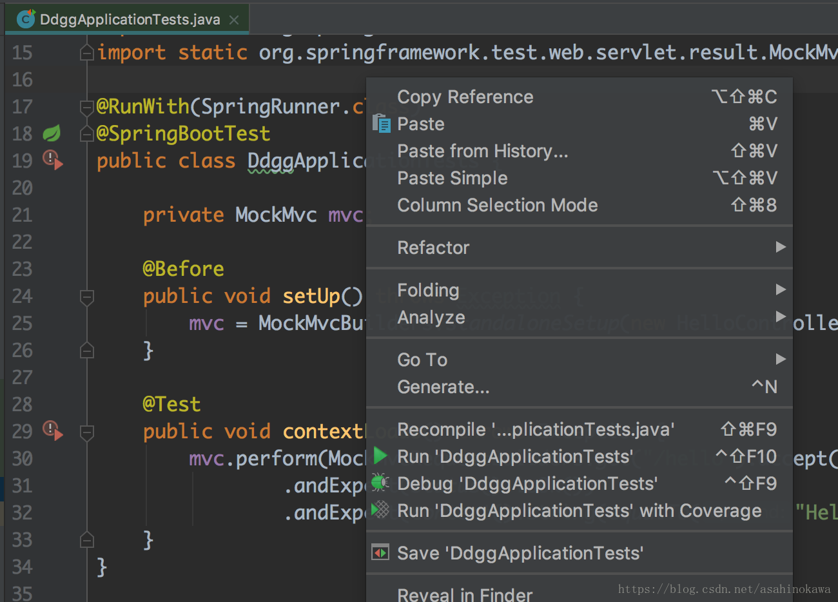Screen dimensions: 838x602
Task: Click the run test gutter icon beside class declaration
Action: click(53, 160)
